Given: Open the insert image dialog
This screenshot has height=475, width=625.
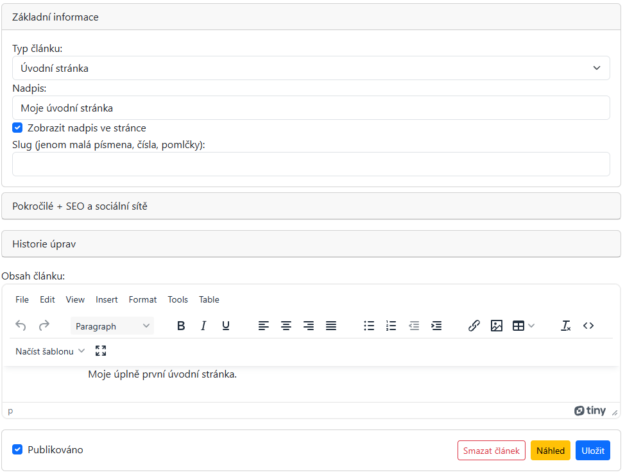Looking at the screenshot, I should 496,326.
